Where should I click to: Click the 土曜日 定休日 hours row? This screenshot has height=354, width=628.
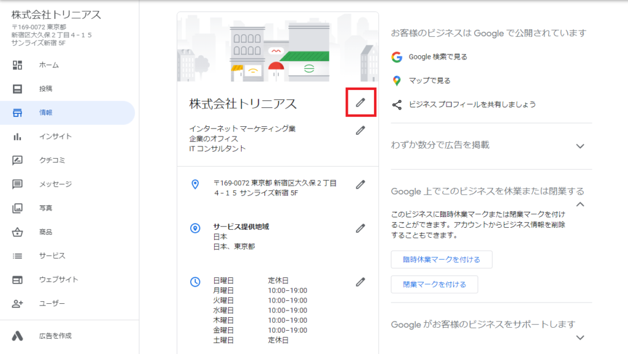[x=251, y=341]
